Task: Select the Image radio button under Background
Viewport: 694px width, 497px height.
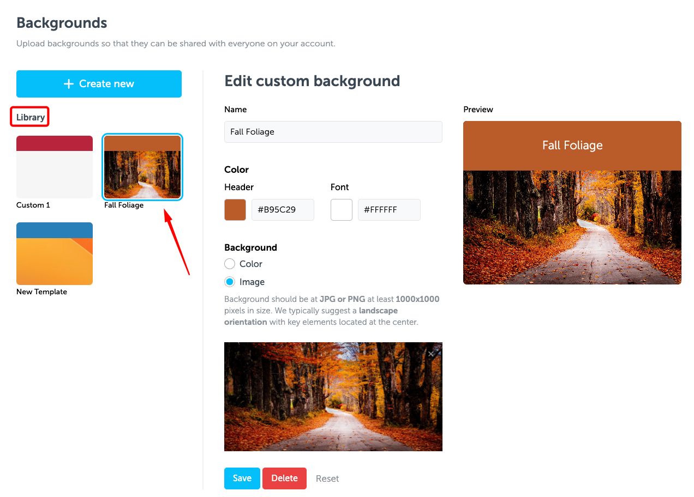Action: pyautogui.click(x=230, y=282)
